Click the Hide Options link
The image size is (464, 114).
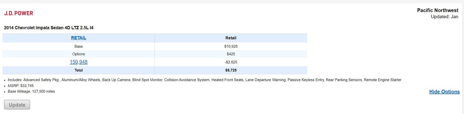[x=444, y=91]
